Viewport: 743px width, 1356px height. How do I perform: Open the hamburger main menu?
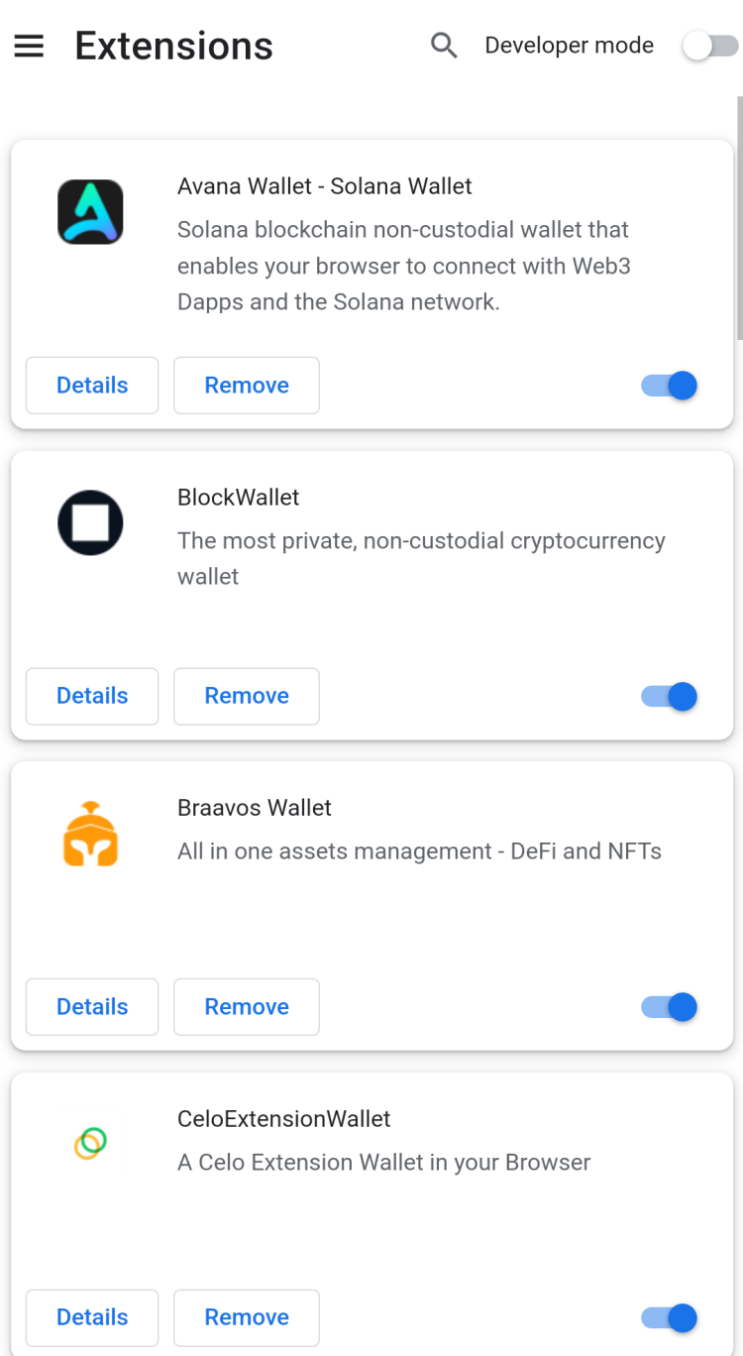pyautogui.click(x=29, y=46)
